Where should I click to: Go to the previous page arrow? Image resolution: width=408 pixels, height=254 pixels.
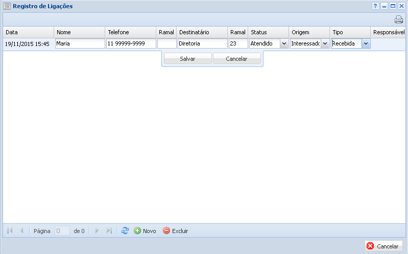point(21,231)
